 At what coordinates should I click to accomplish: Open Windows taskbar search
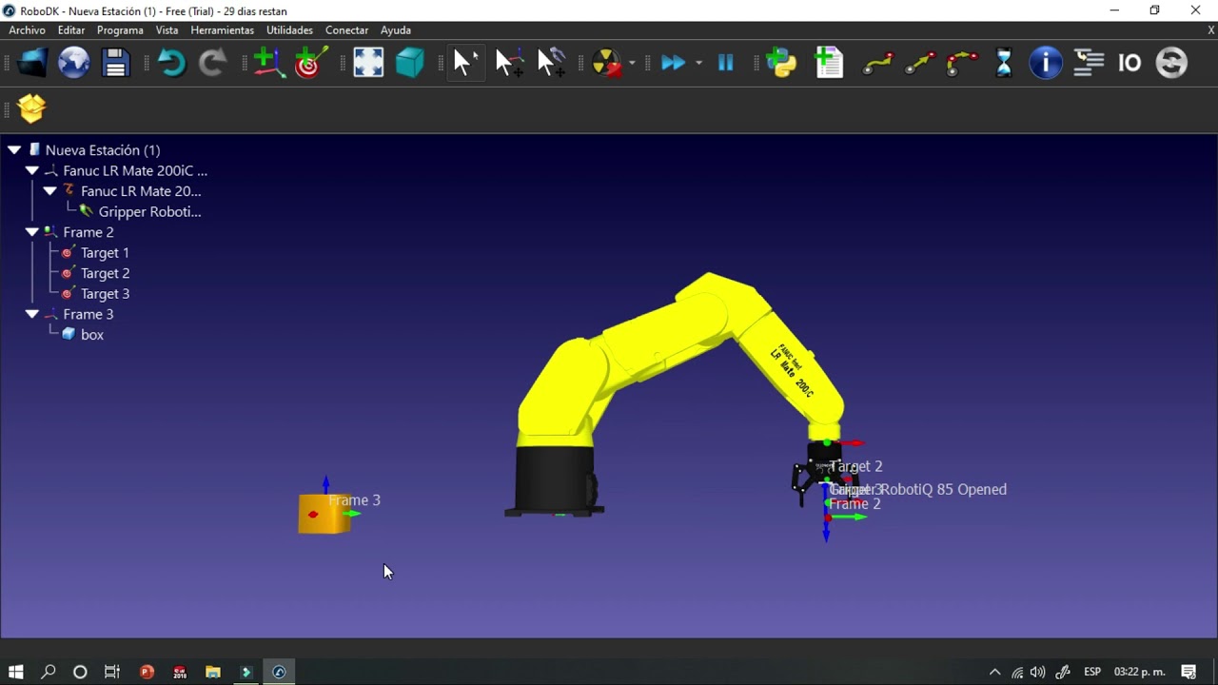(49, 672)
